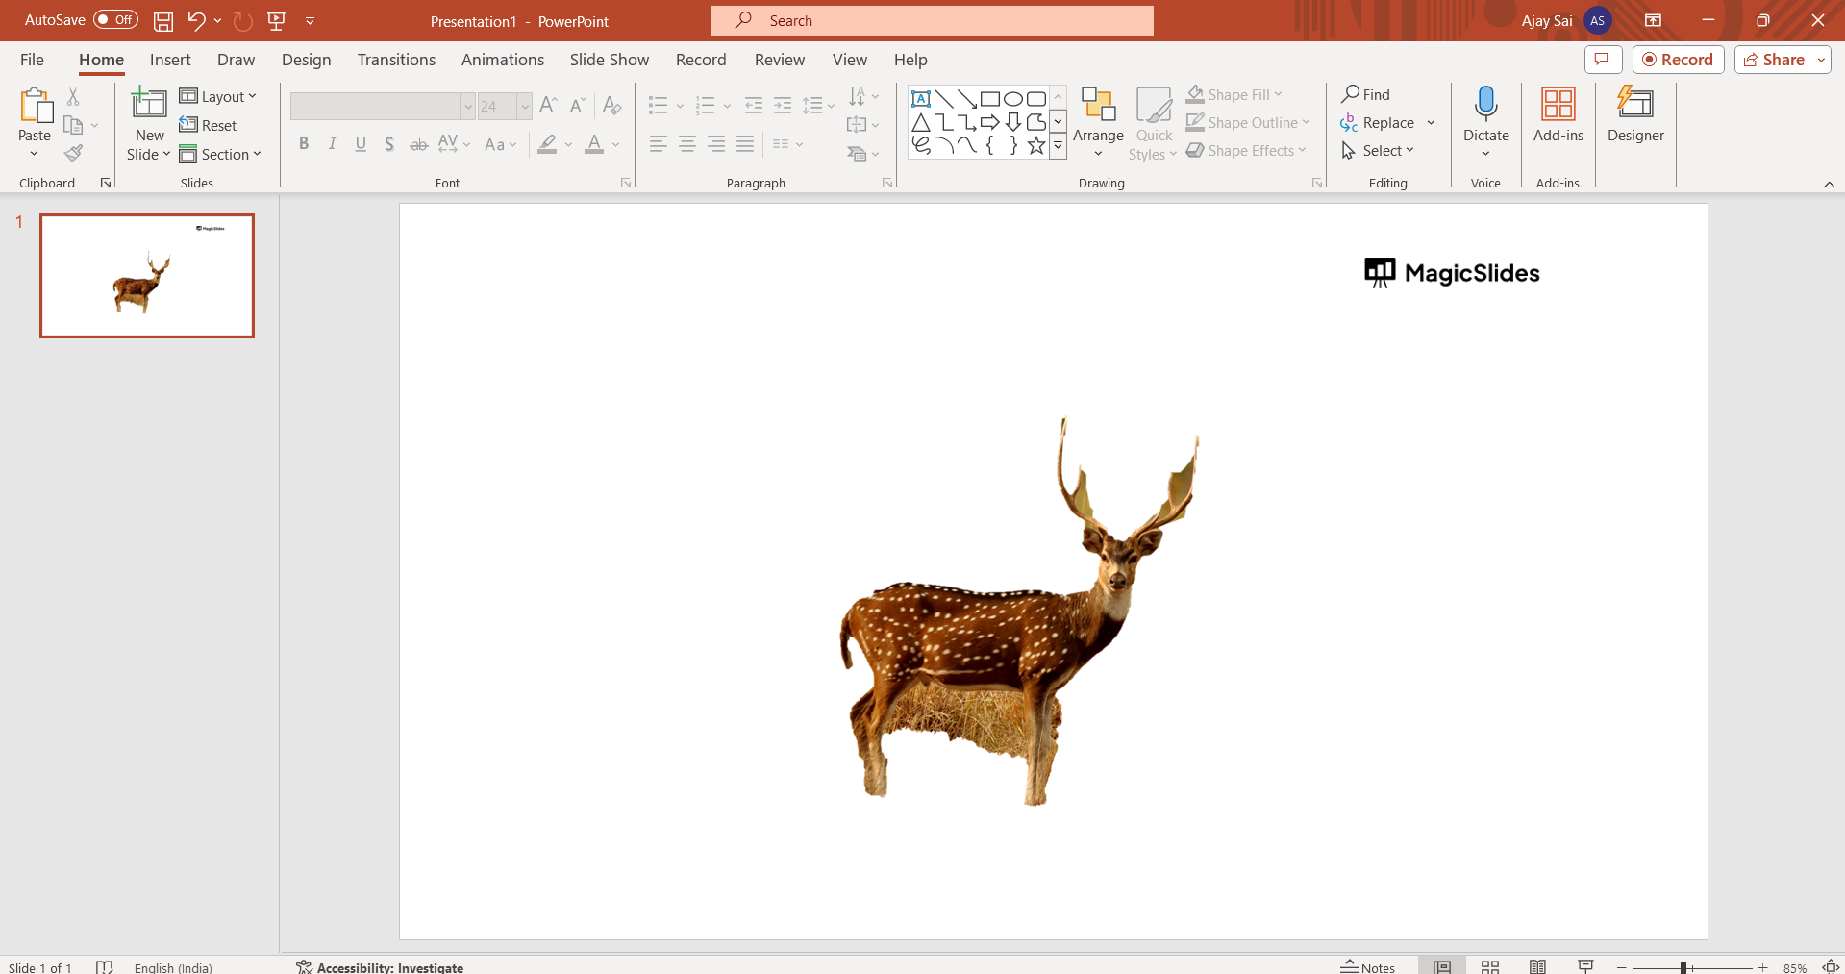Image resolution: width=1845 pixels, height=974 pixels.
Task: Click the Undo arrow icon
Action: tap(196, 21)
